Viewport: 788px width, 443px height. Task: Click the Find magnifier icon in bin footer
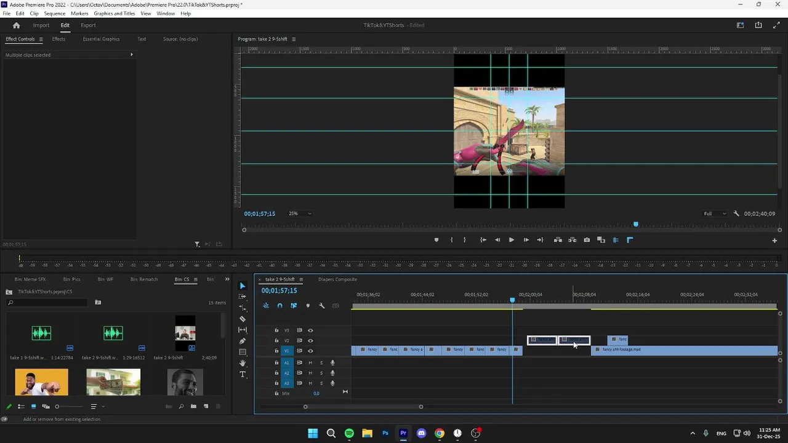pos(181,407)
